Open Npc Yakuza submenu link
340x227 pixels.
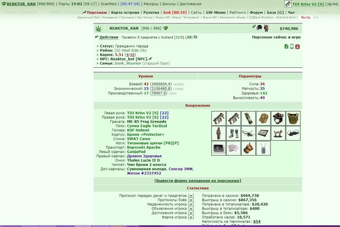coord(145,17)
